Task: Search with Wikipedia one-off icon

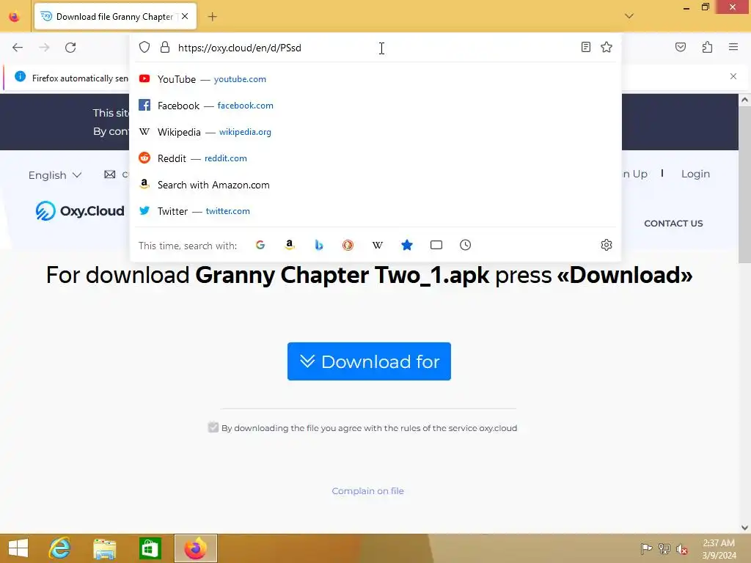Action: click(x=378, y=245)
